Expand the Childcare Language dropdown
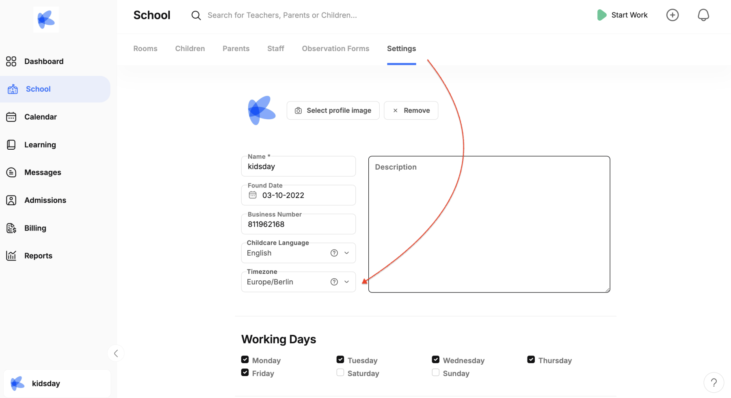Screen dimensions: 731x398 [347, 253]
